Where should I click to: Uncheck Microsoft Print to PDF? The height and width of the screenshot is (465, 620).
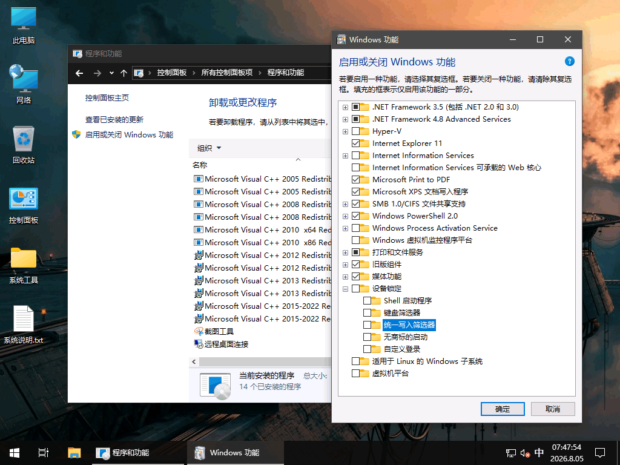[355, 179]
